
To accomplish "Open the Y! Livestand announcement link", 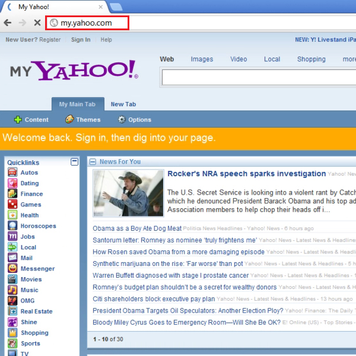I will click(x=325, y=40).
